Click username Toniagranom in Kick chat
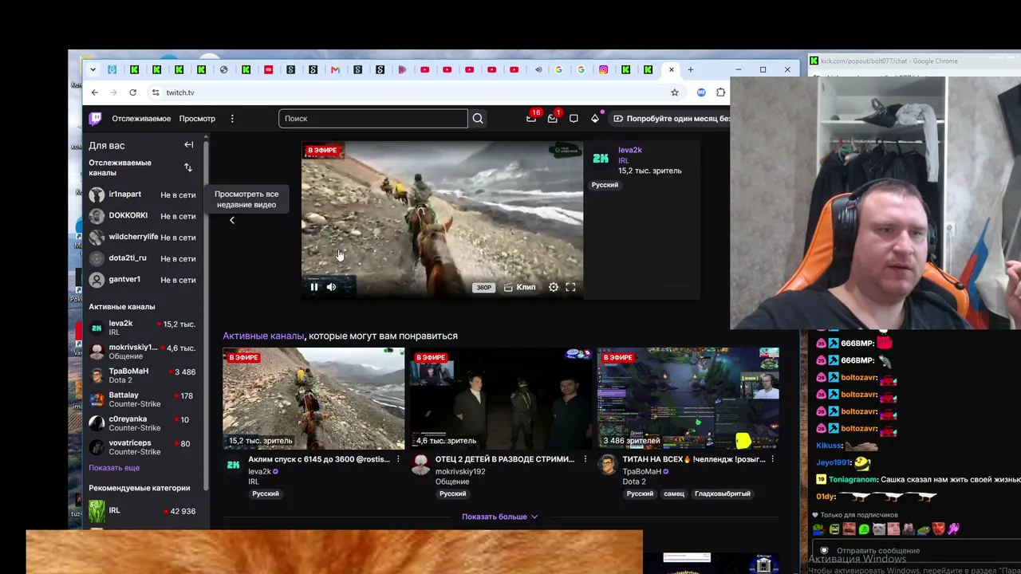This screenshot has width=1021, height=574. click(853, 480)
